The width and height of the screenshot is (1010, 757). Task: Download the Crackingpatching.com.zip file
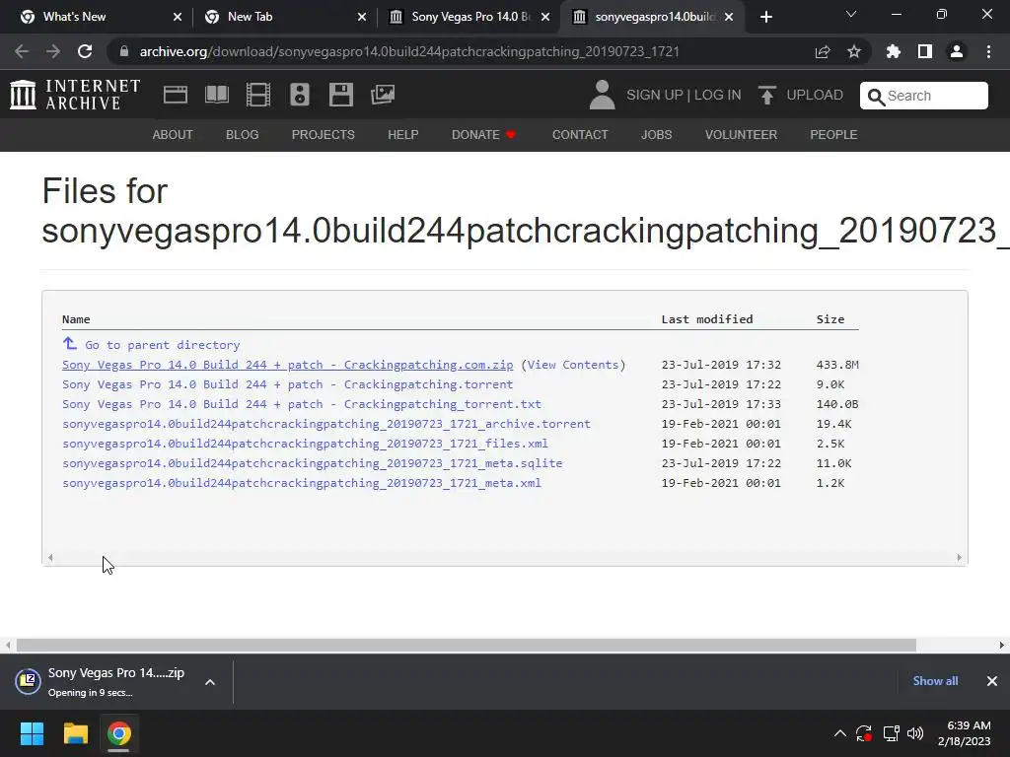[x=287, y=365]
